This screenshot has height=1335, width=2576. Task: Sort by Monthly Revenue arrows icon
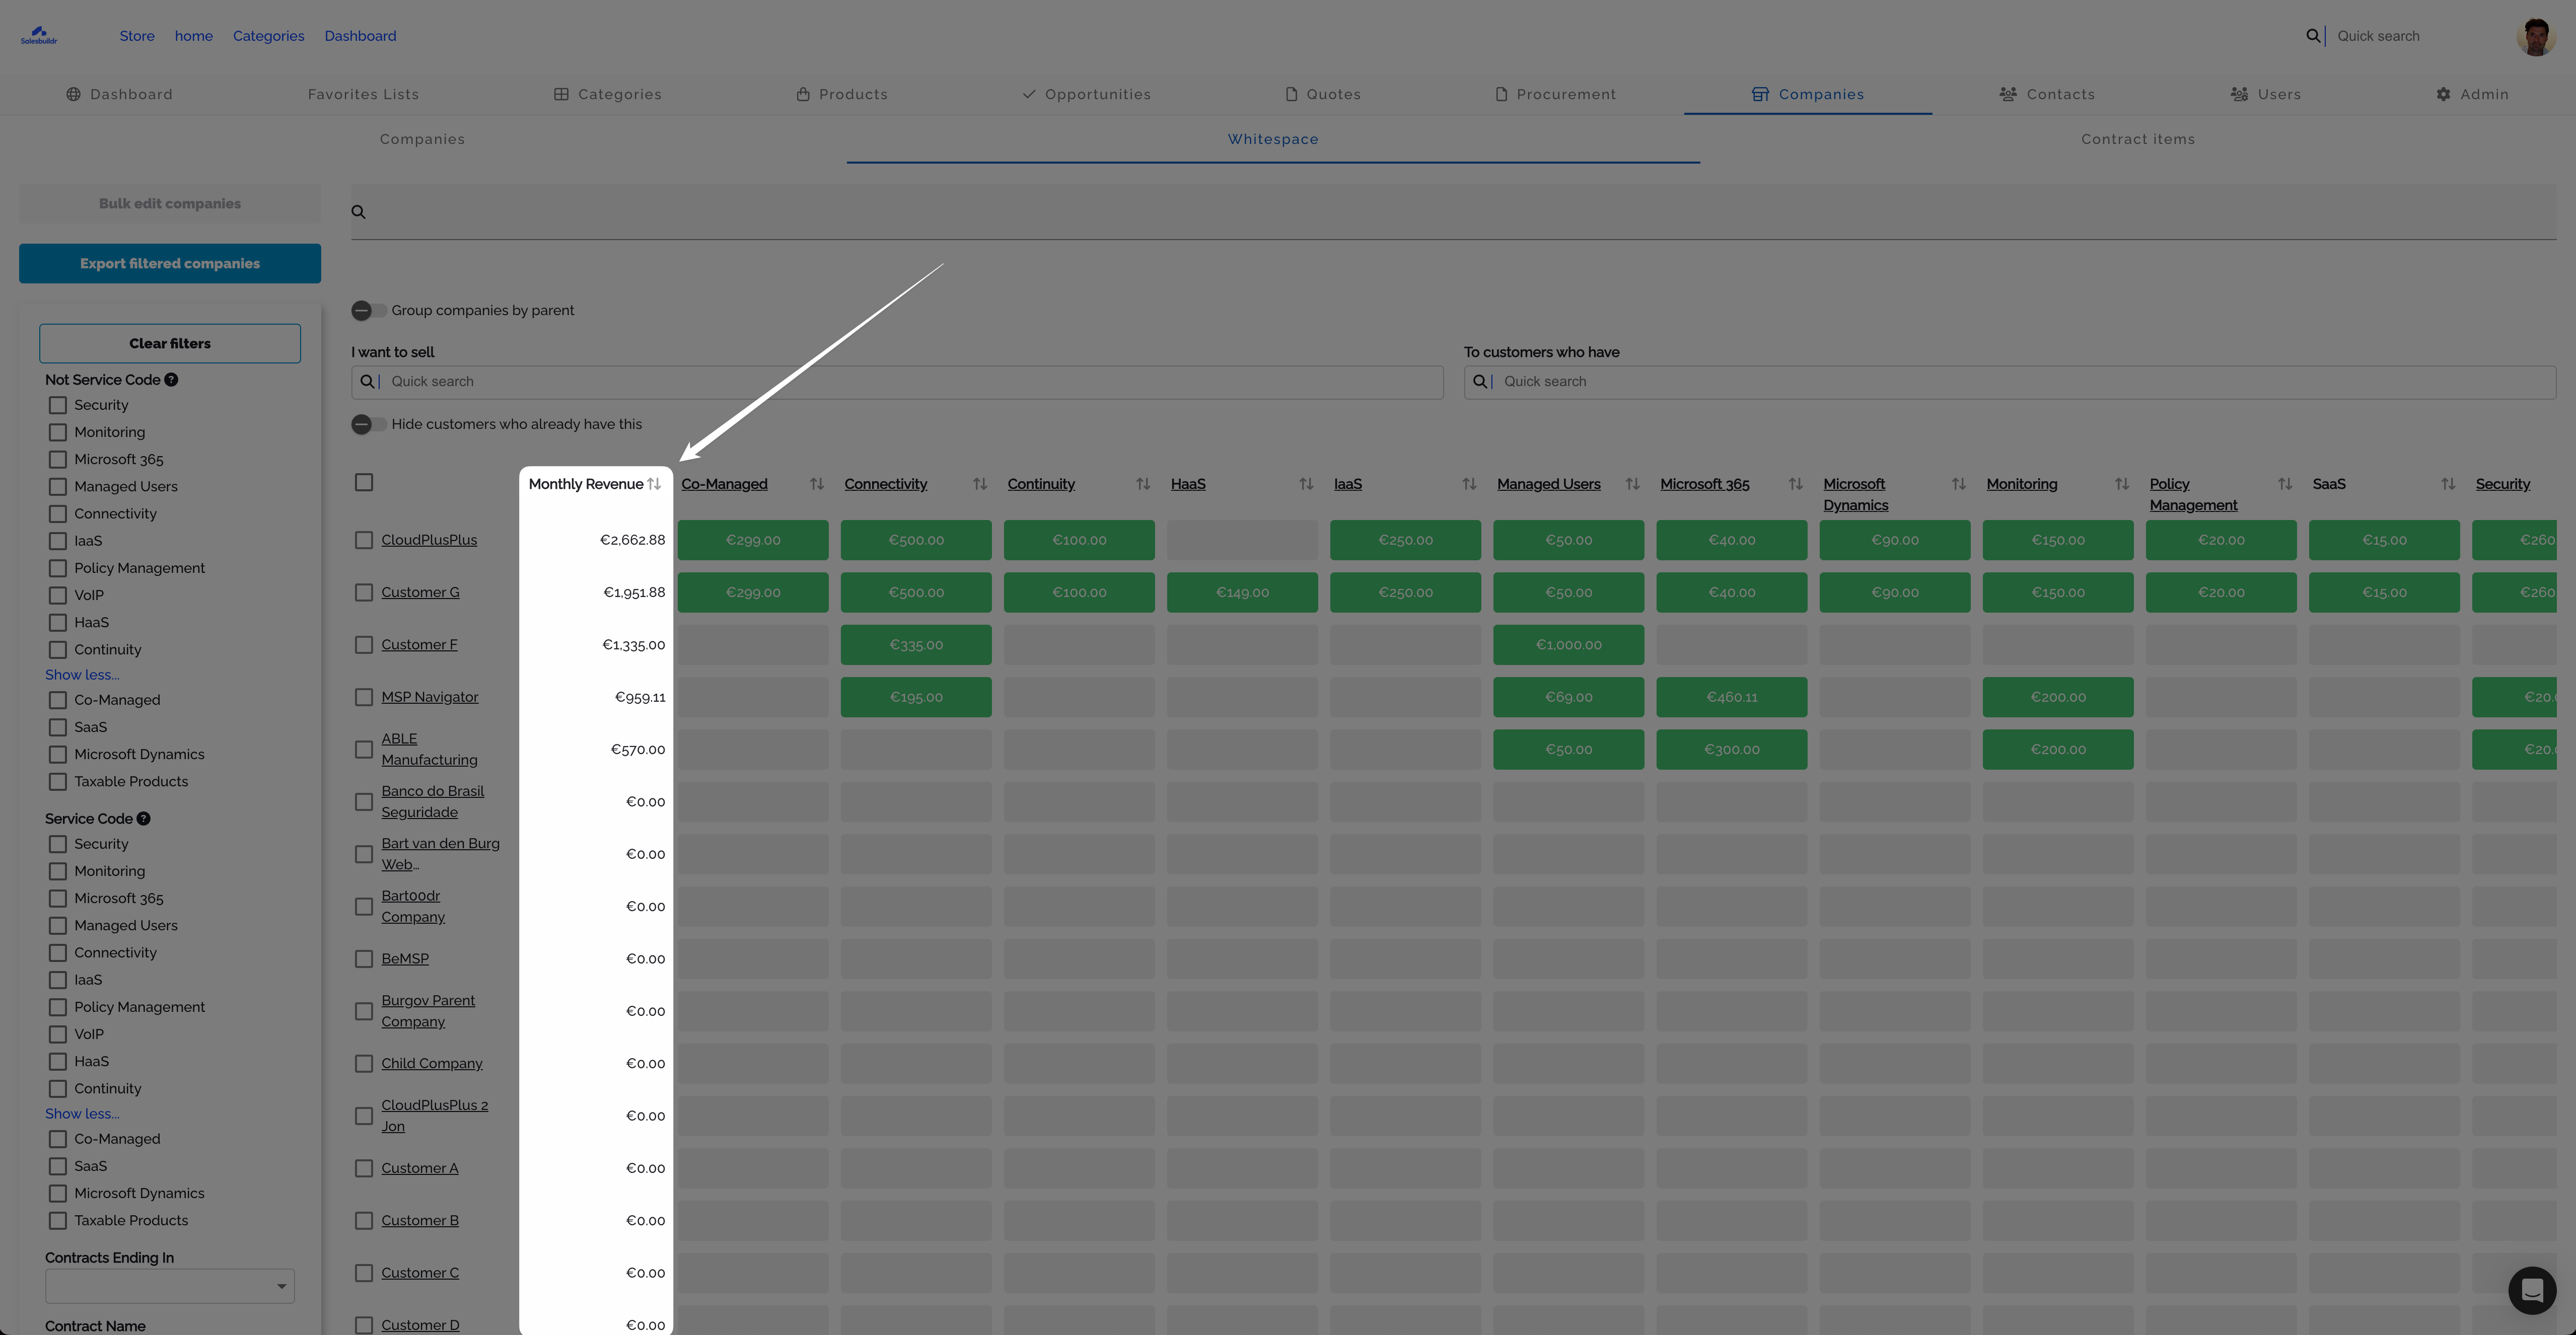654,484
